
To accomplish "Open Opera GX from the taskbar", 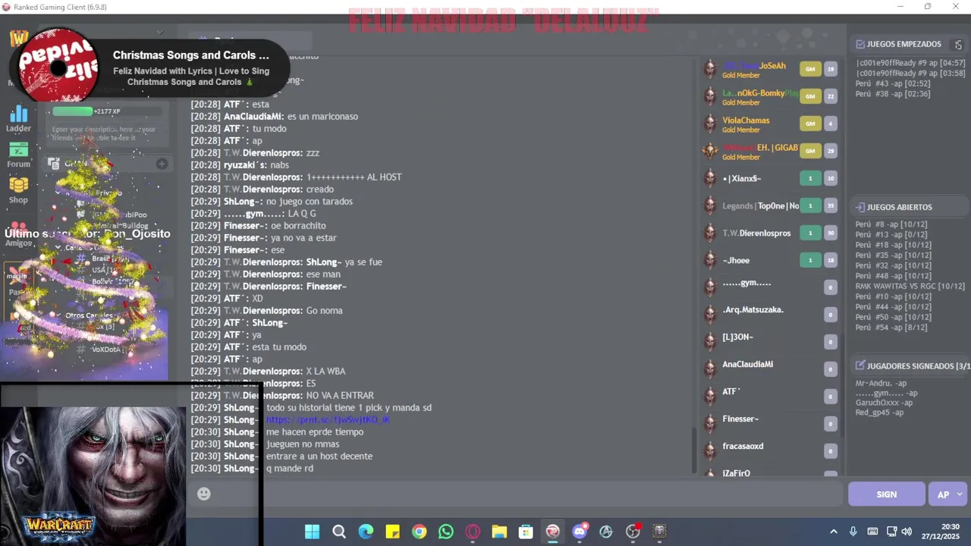I will coord(473,532).
